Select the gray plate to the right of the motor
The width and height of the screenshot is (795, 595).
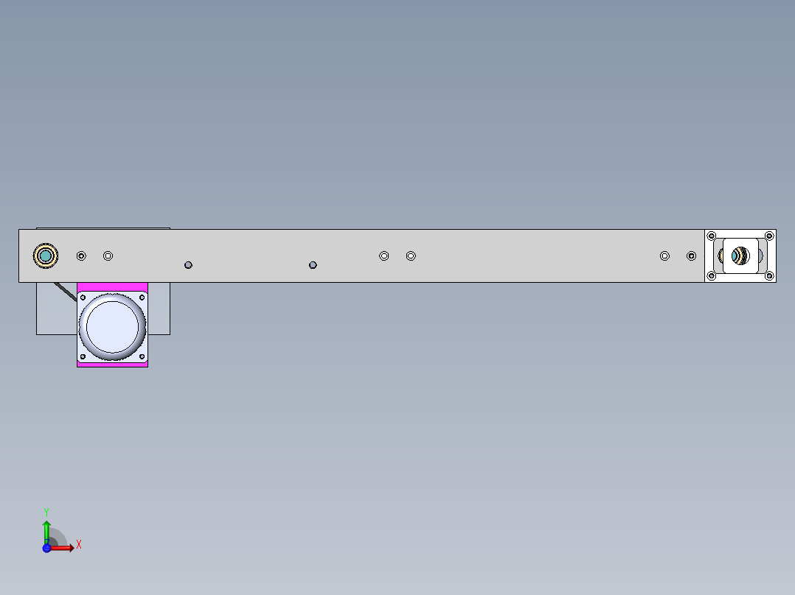159,309
